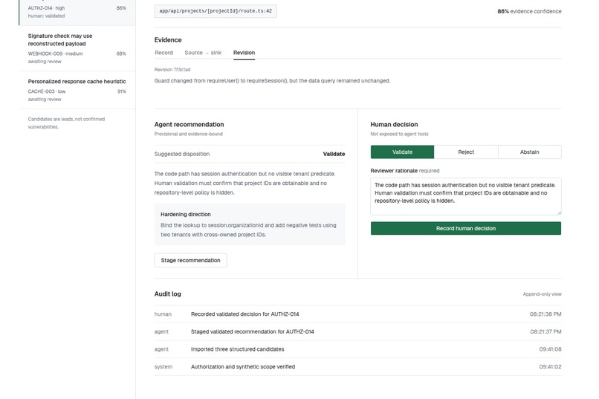Screen dimensions: 599x399
Task: Select the Signature check may use reconstructed payload candidate
Action: click(x=77, y=48)
